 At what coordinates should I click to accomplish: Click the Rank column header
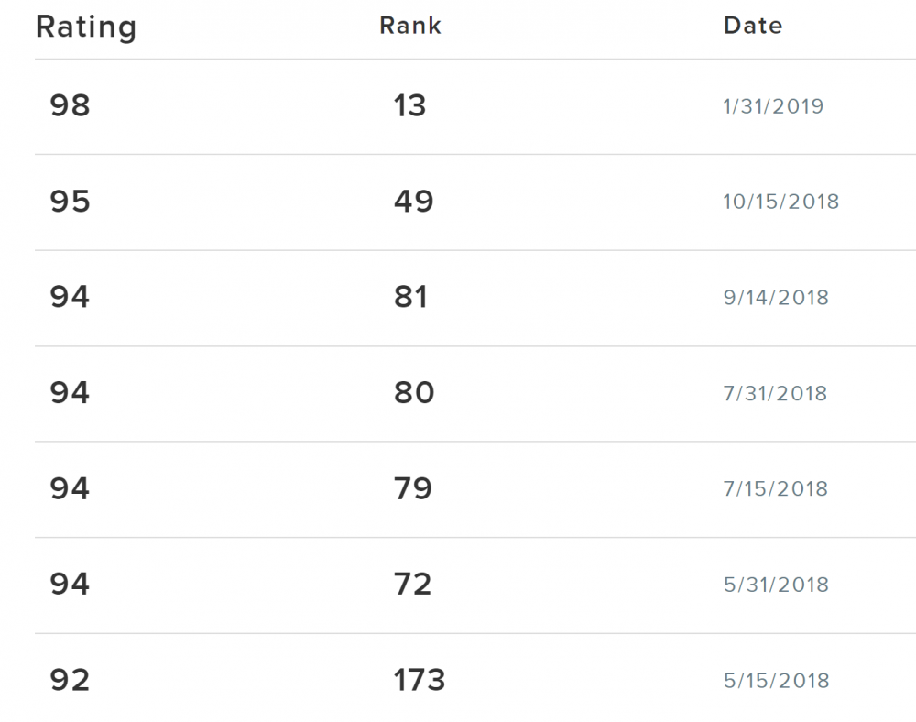click(x=410, y=26)
